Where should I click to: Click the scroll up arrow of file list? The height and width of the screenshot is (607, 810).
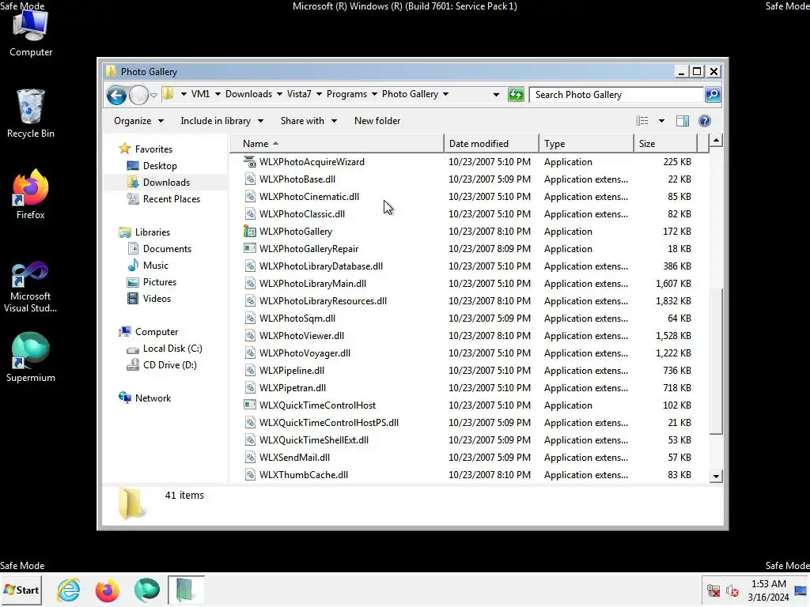tap(716, 141)
